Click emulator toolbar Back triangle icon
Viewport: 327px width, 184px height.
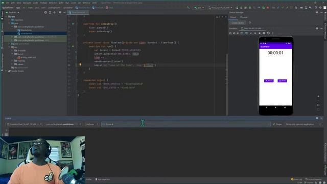(x=251, y=33)
